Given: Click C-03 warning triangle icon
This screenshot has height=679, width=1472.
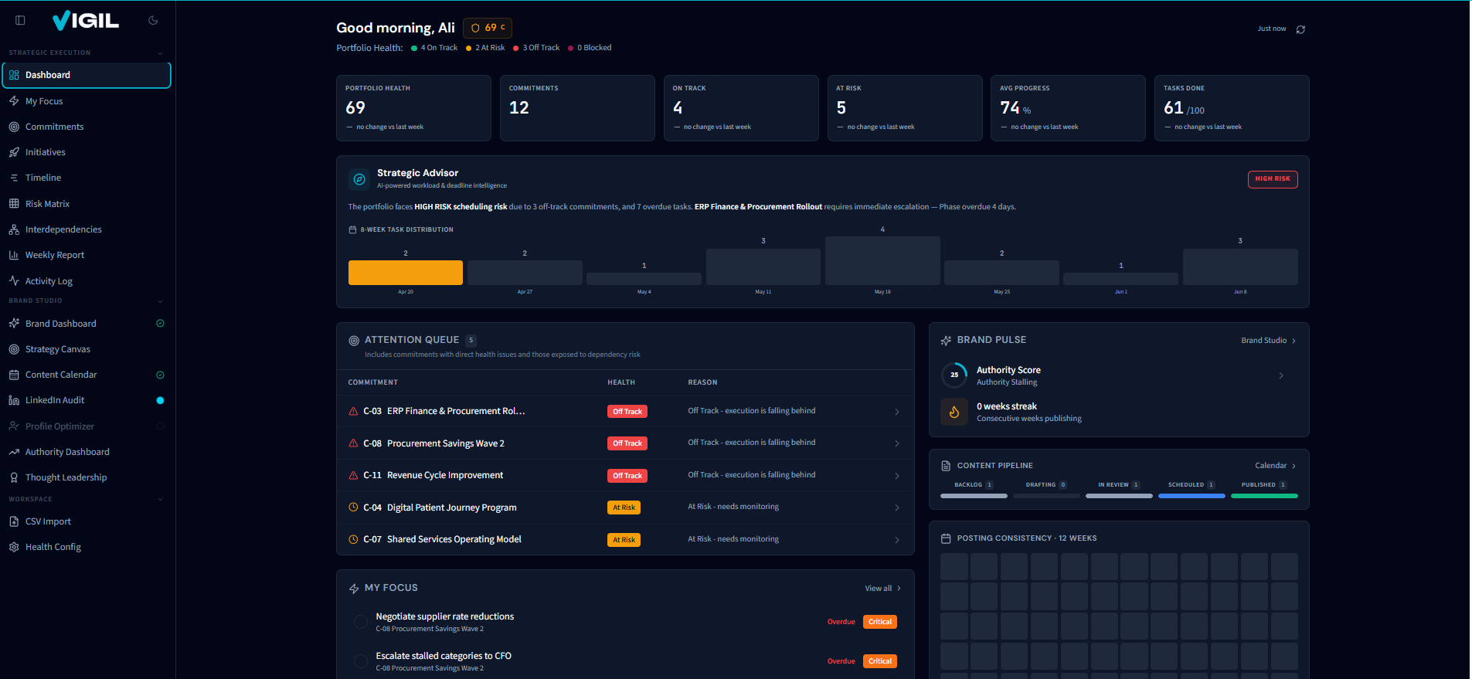Looking at the screenshot, I should 353,412.
